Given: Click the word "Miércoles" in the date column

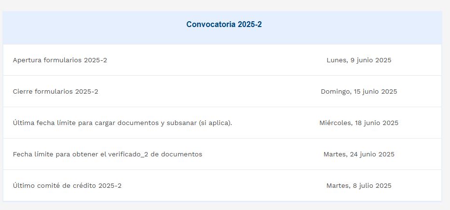Looking at the screenshot, I should tap(336, 123).
